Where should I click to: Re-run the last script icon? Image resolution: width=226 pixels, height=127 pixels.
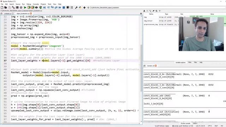coord(41,7)
